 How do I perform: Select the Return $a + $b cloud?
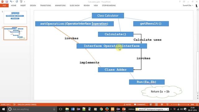[161, 92]
